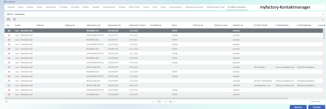Go to the next results page

coord(163,102)
